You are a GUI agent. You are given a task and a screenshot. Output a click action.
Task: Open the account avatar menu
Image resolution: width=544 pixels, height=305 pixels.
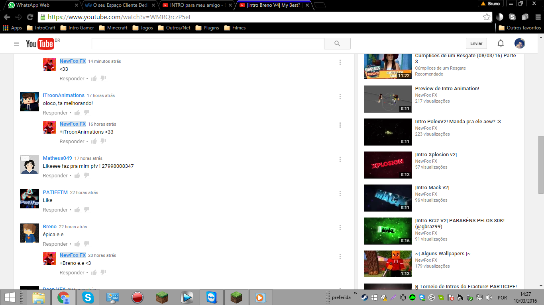520,43
